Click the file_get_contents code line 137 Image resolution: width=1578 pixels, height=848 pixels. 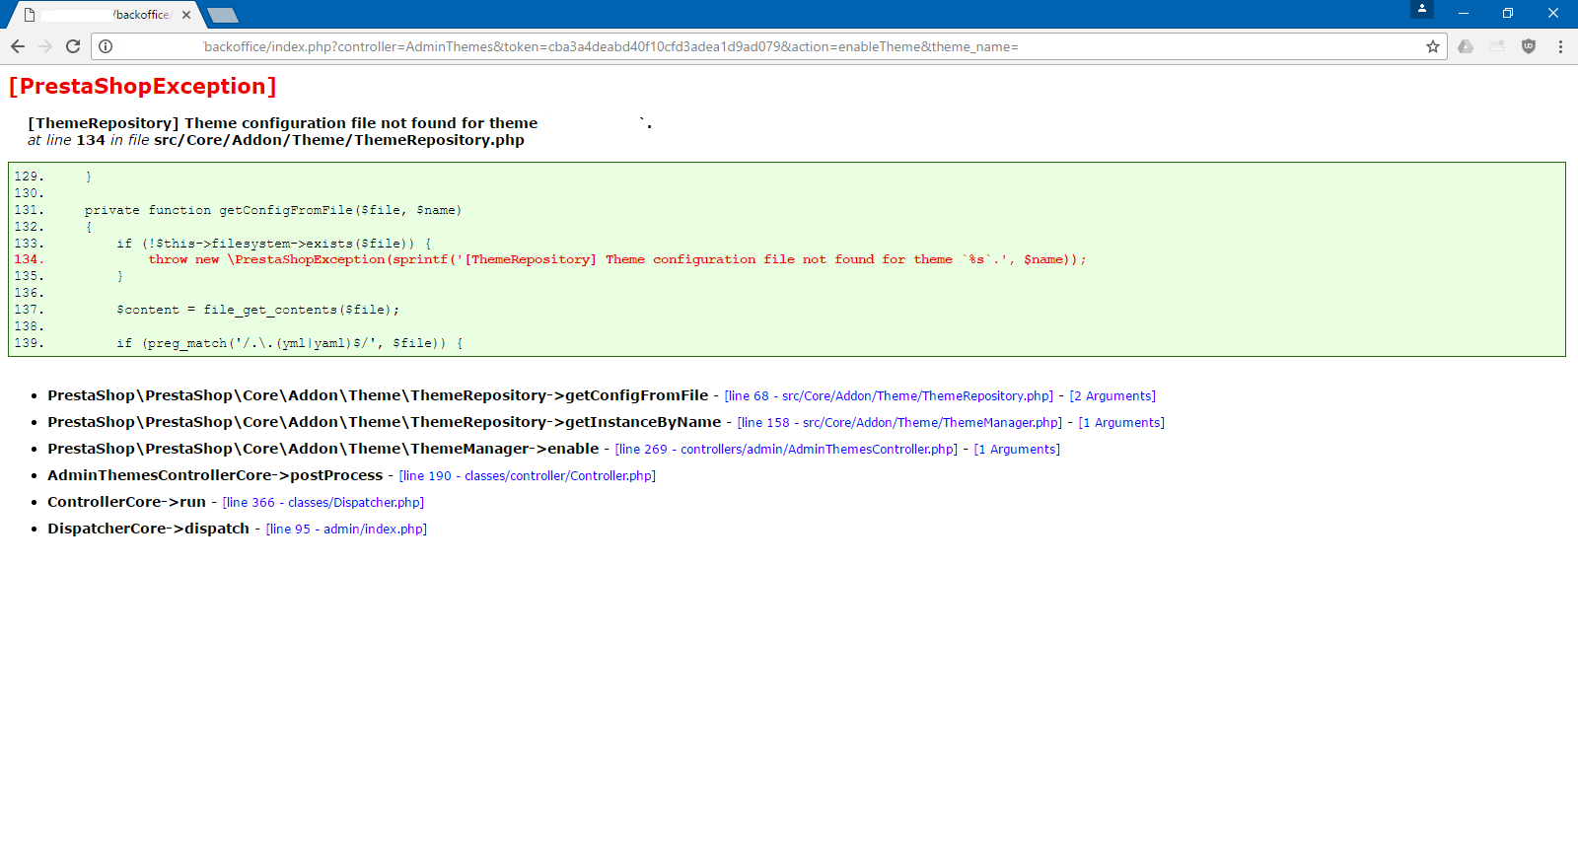[x=258, y=310]
